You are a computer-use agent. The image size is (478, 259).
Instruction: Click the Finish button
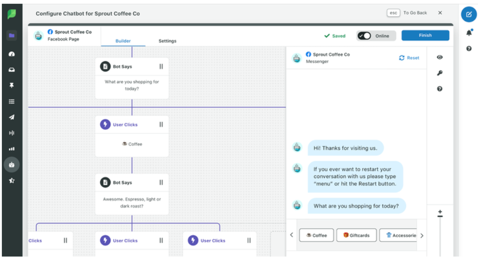point(425,36)
